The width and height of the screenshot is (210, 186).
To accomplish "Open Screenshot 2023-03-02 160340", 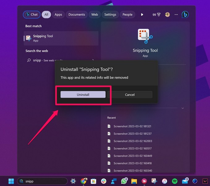I will (x=133, y=170).
